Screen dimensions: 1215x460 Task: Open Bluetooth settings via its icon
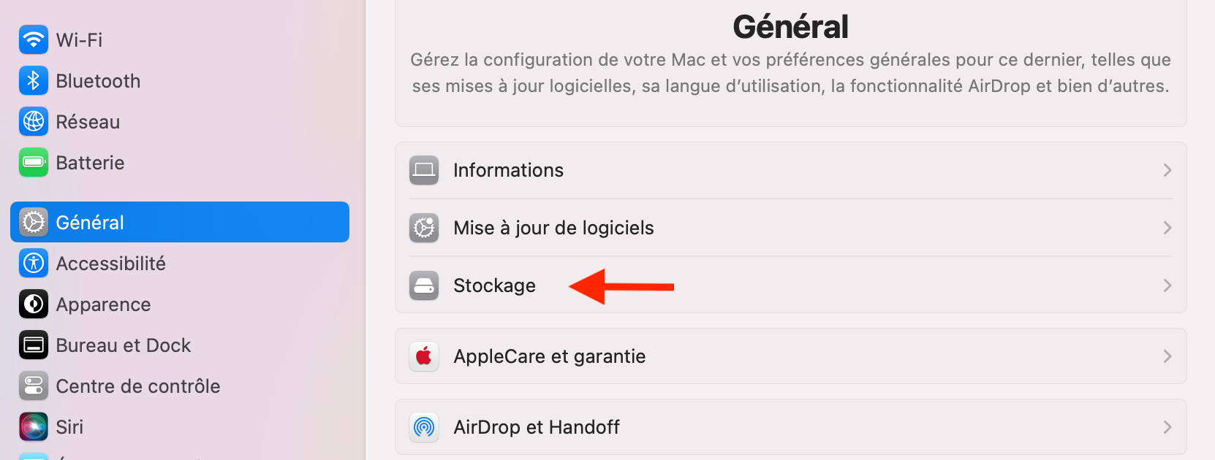coord(33,80)
